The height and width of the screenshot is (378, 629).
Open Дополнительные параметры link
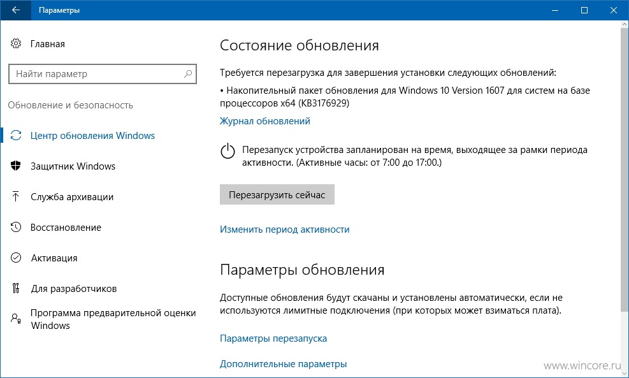click(x=283, y=364)
